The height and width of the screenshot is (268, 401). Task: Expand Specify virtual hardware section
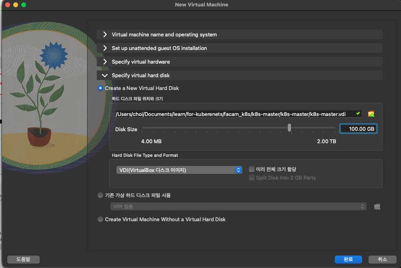pos(239,62)
